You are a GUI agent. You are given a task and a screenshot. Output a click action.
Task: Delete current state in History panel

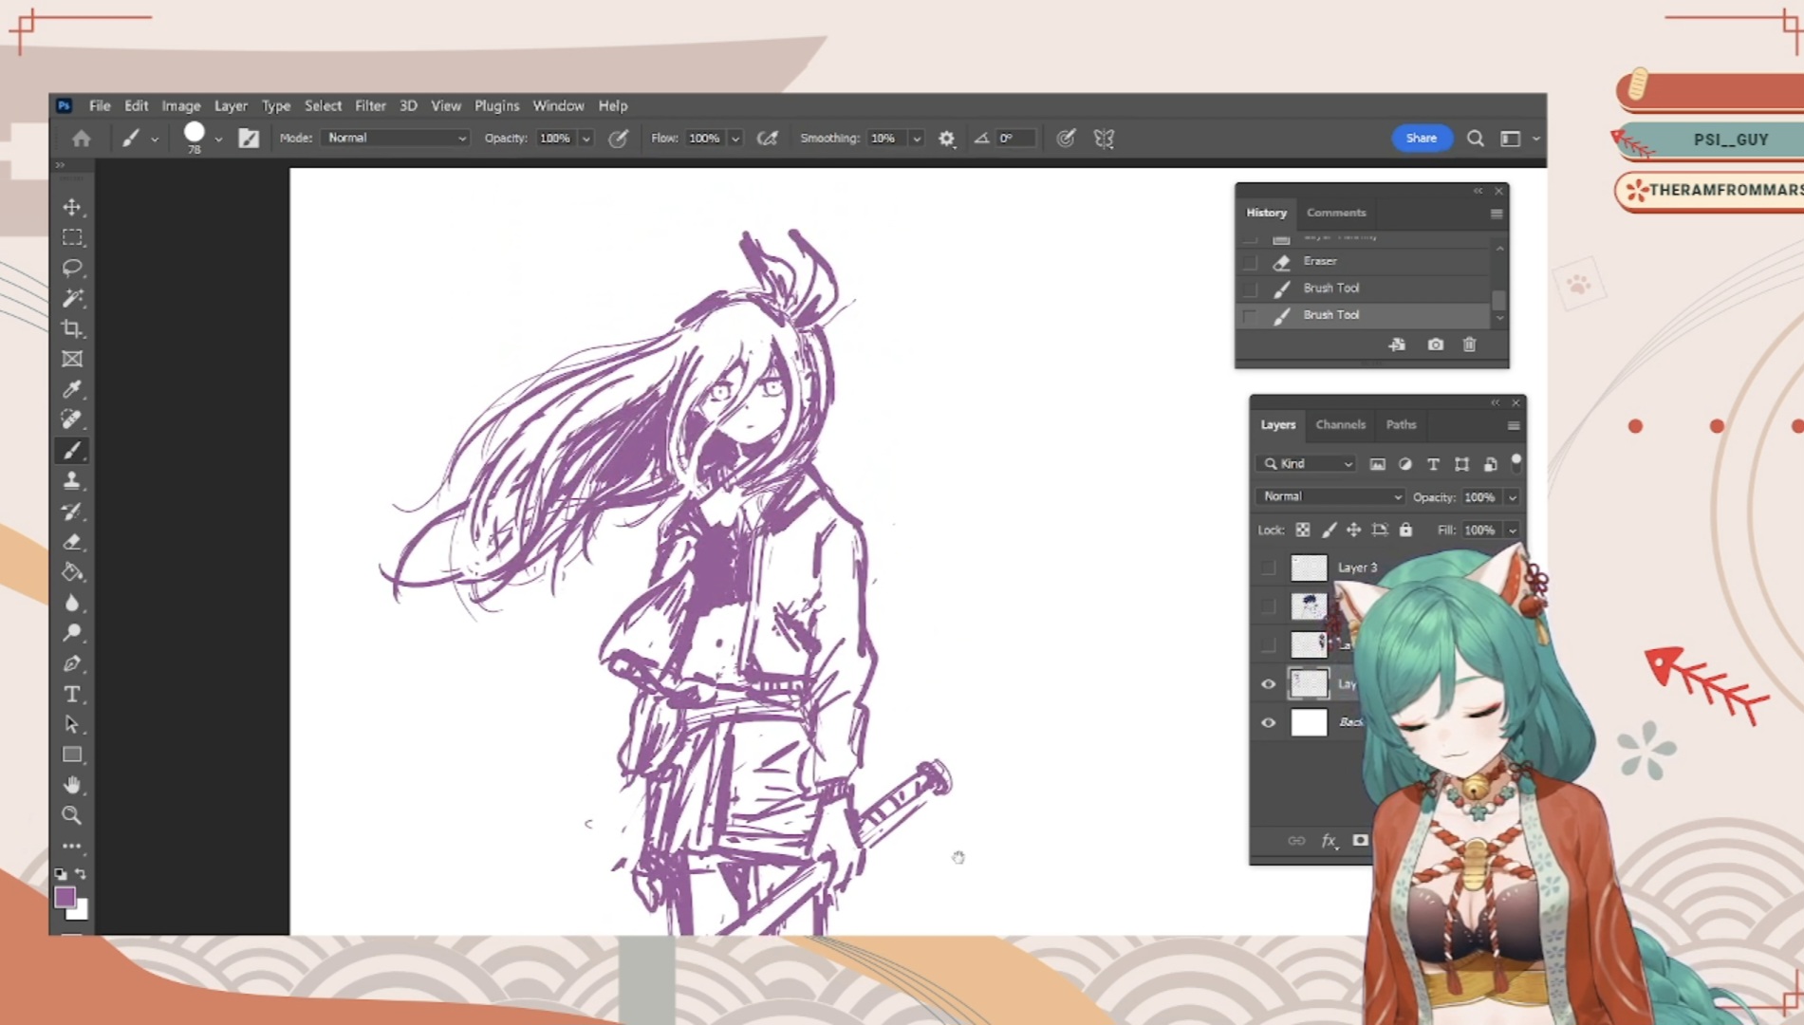click(1469, 345)
